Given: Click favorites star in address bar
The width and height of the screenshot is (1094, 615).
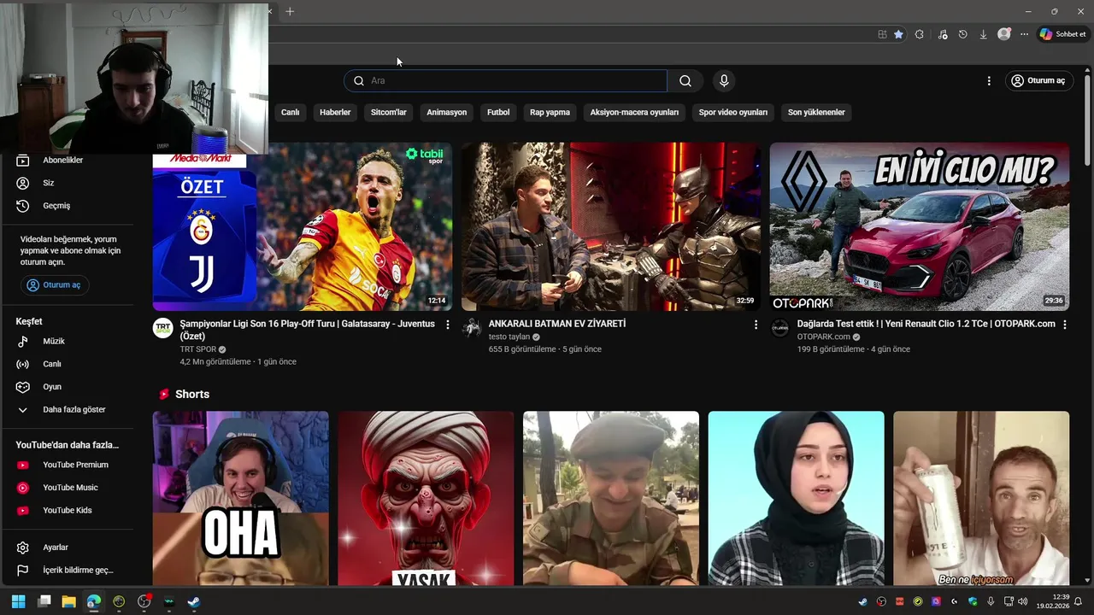Looking at the screenshot, I should pyautogui.click(x=898, y=34).
